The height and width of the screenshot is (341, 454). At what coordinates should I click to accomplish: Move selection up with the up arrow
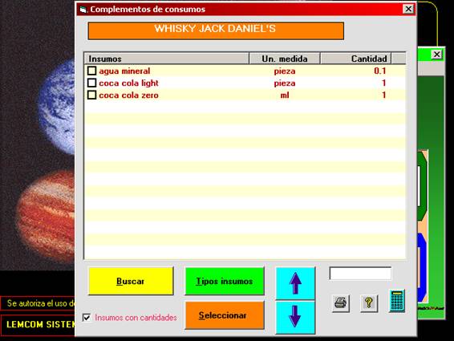(x=295, y=283)
